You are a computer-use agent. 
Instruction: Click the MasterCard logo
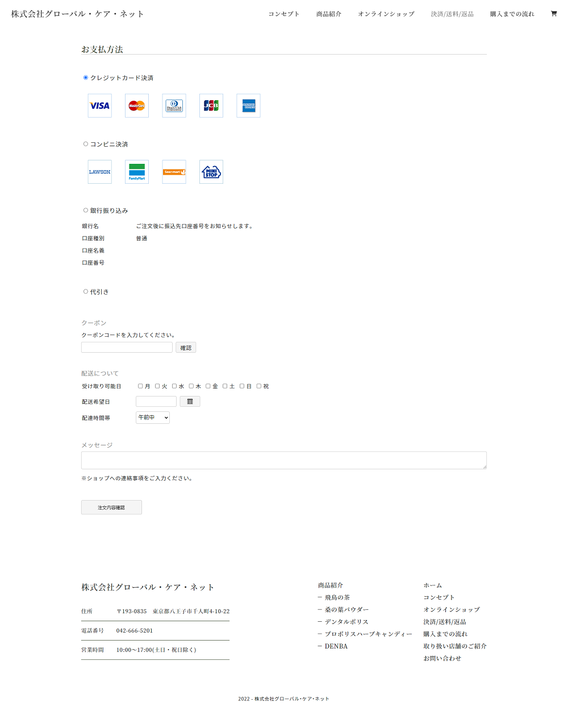pyautogui.click(x=137, y=106)
